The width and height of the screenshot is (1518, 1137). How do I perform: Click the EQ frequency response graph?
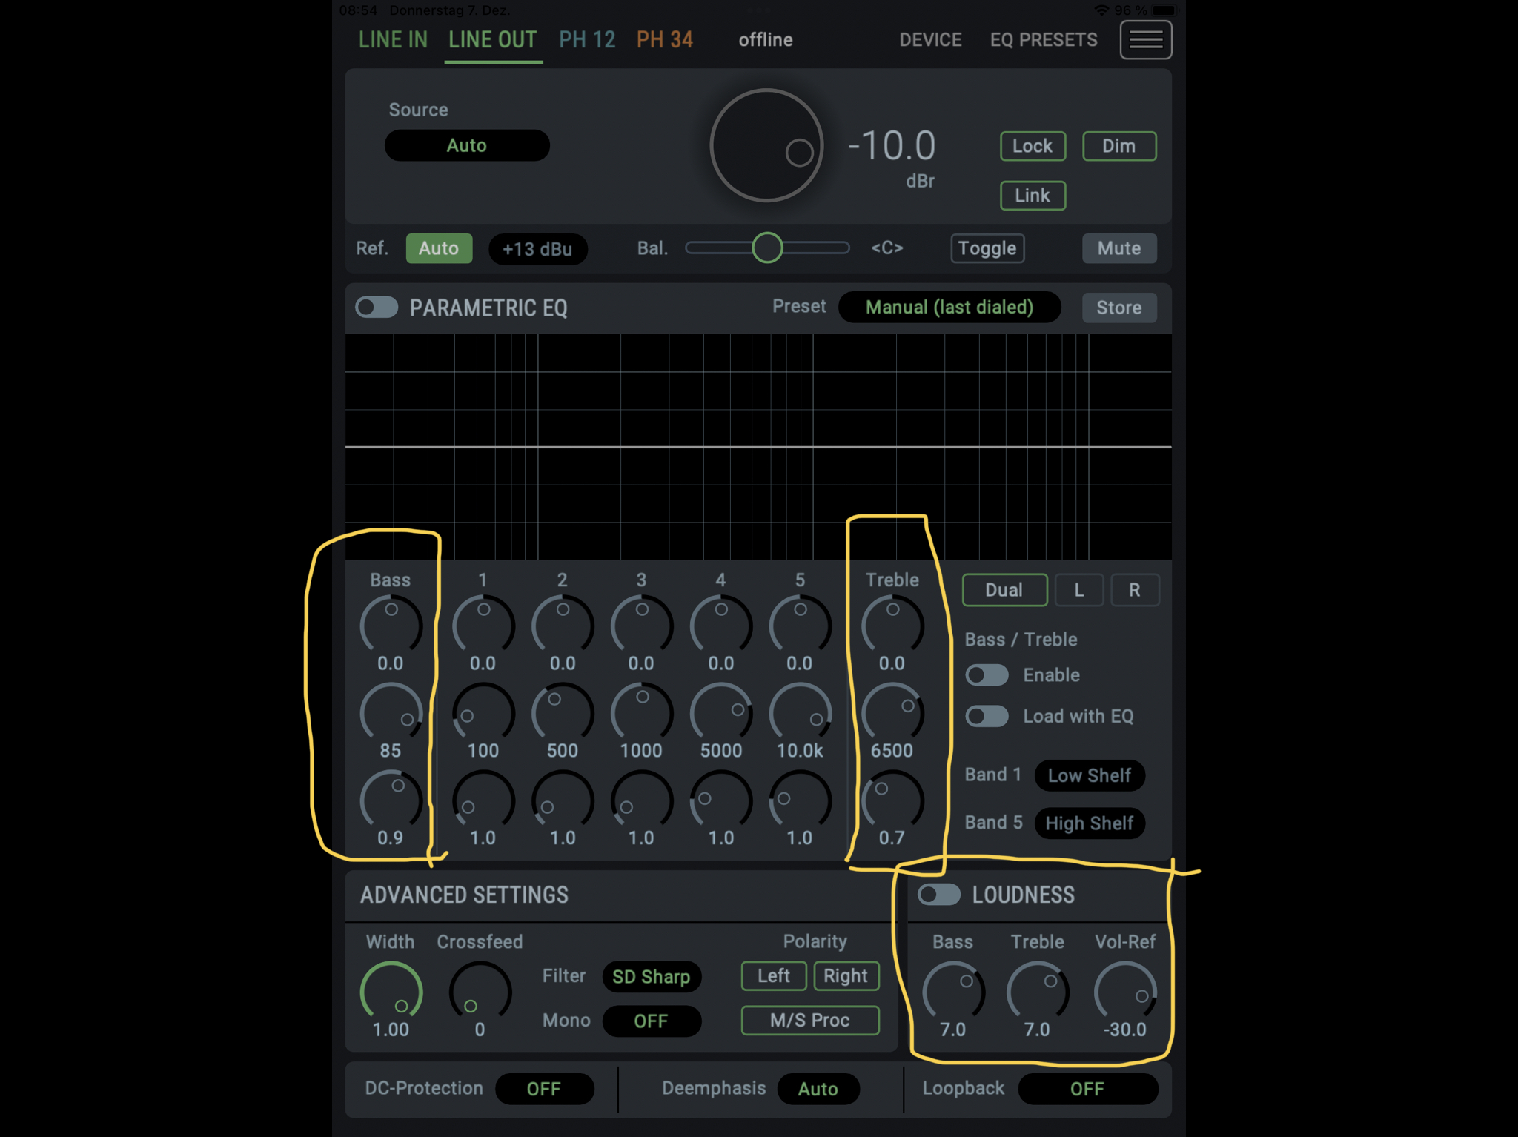click(x=758, y=447)
